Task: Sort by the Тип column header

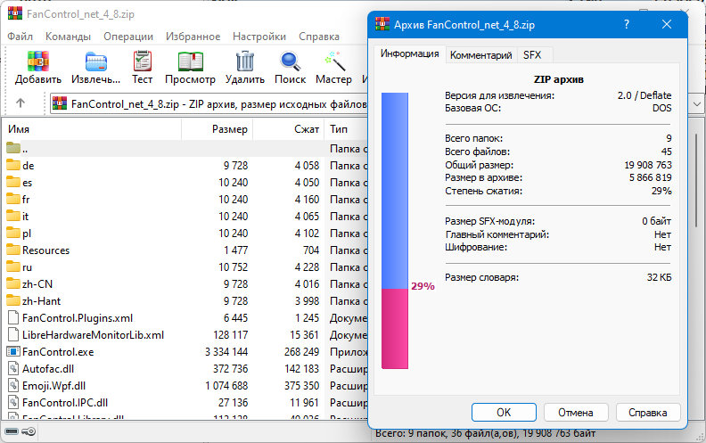Action: [346, 129]
